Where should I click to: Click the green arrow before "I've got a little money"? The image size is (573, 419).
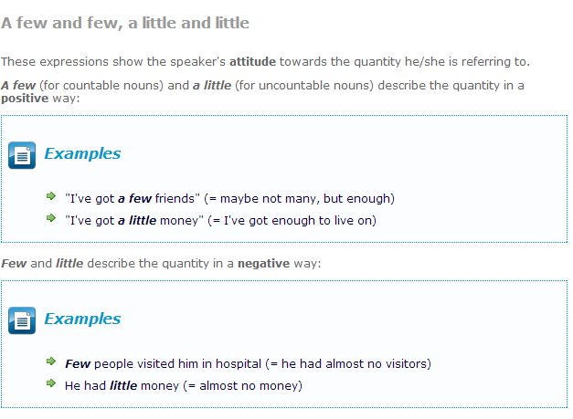pos(51,219)
